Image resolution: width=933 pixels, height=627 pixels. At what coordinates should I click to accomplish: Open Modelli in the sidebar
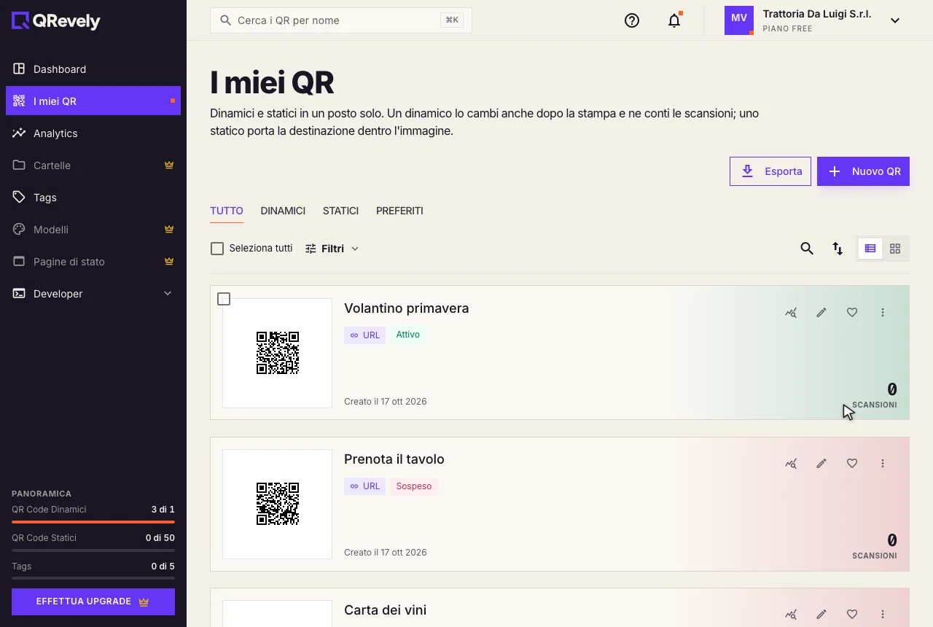click(x=93, y=230)
